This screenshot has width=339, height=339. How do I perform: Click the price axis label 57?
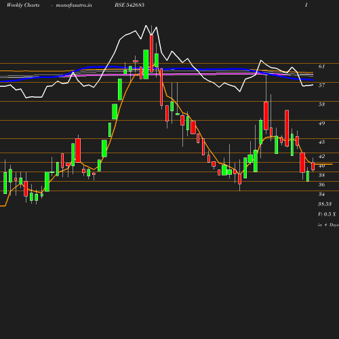pos(321,85)
